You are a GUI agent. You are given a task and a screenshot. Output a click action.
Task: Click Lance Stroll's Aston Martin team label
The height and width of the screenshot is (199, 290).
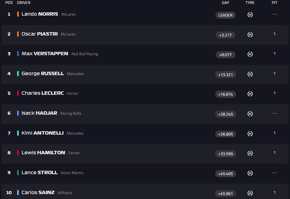pos(72,173)
